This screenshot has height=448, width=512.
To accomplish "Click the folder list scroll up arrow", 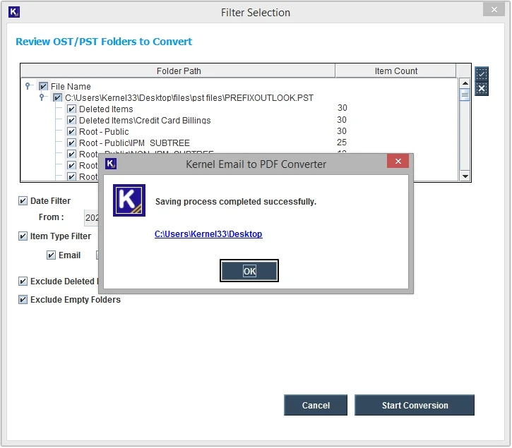I will click(x=465, y=83).
